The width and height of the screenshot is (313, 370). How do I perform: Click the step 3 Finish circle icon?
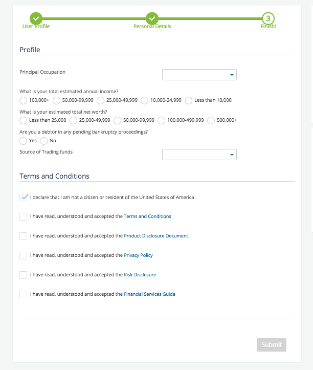click(268, 18)
